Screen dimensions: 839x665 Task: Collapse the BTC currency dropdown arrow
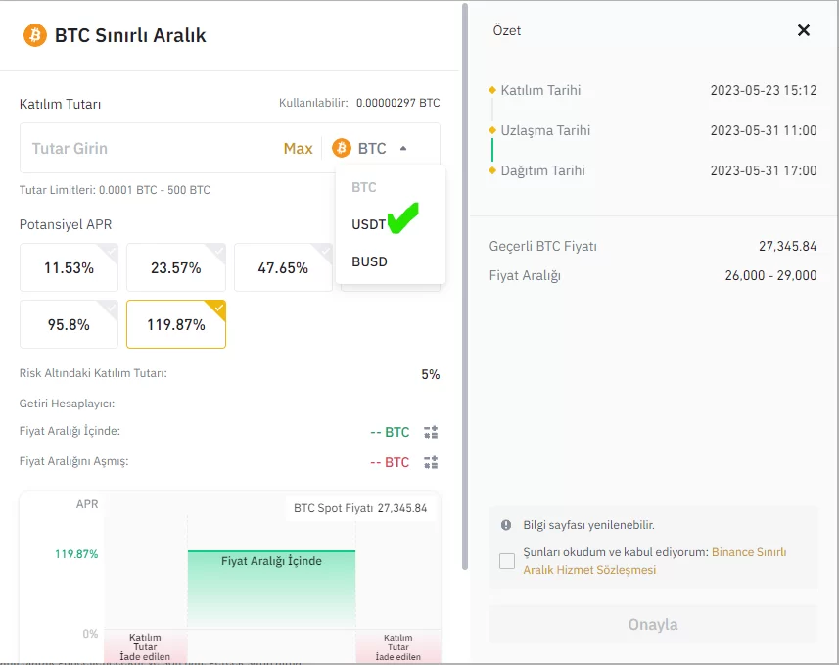pos(403,149)
